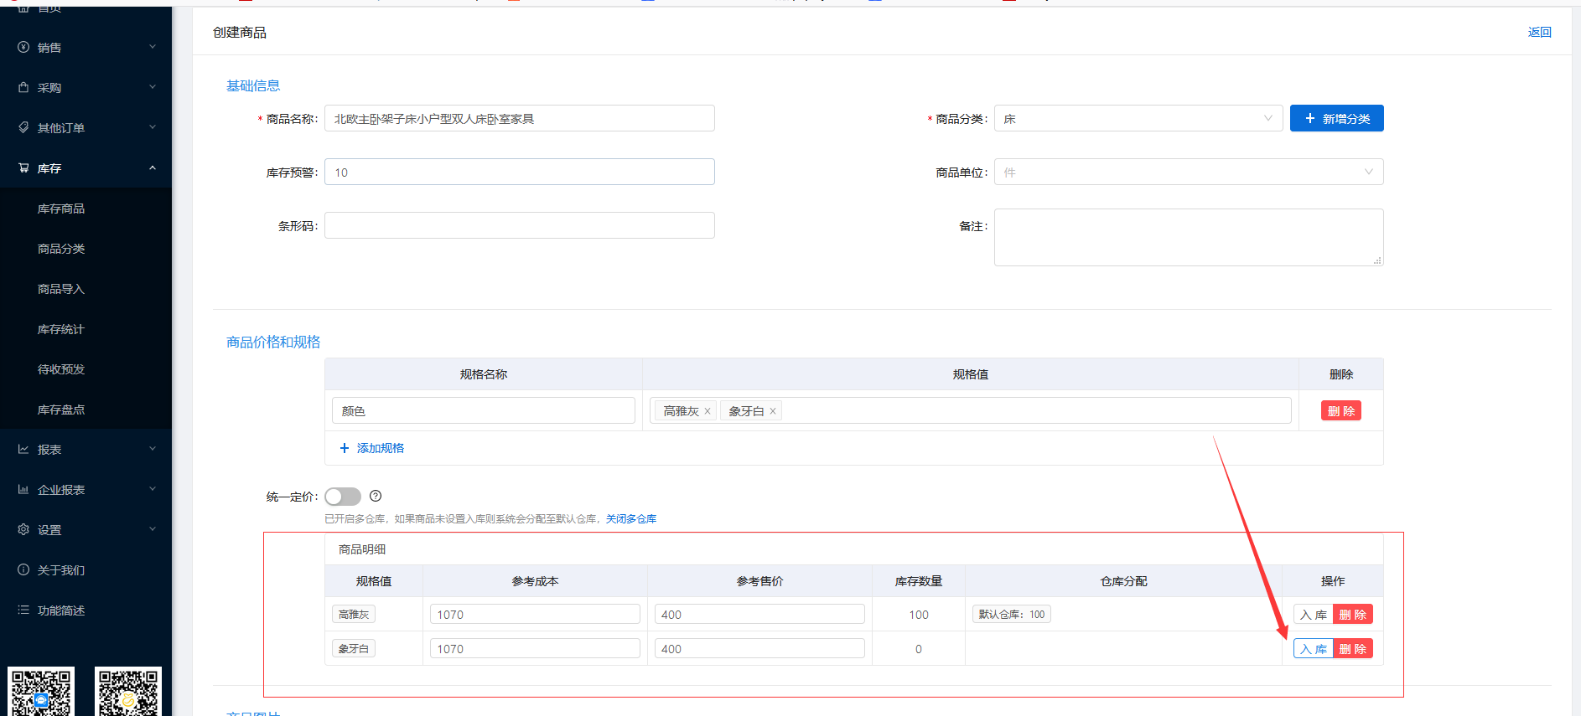This screenshot has width=1581, height=716.
Task: Focus the 商品名称 input field
Action: pyautogui.click(x=520, y=119)
